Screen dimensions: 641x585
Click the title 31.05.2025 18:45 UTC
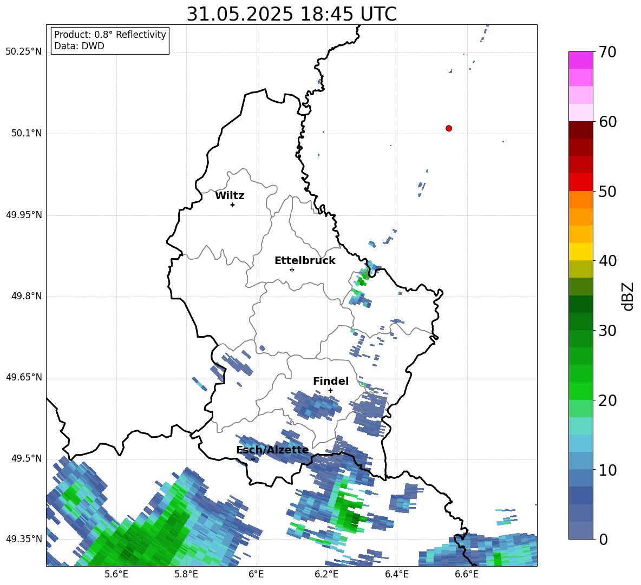(291, 14)
